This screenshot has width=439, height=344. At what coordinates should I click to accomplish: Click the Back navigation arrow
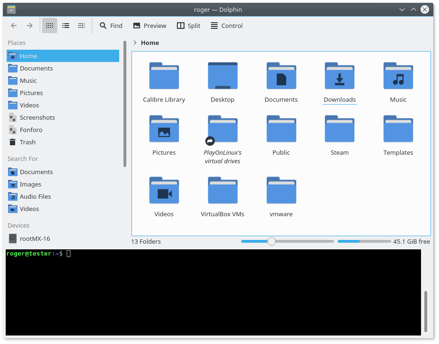(14, 26)
